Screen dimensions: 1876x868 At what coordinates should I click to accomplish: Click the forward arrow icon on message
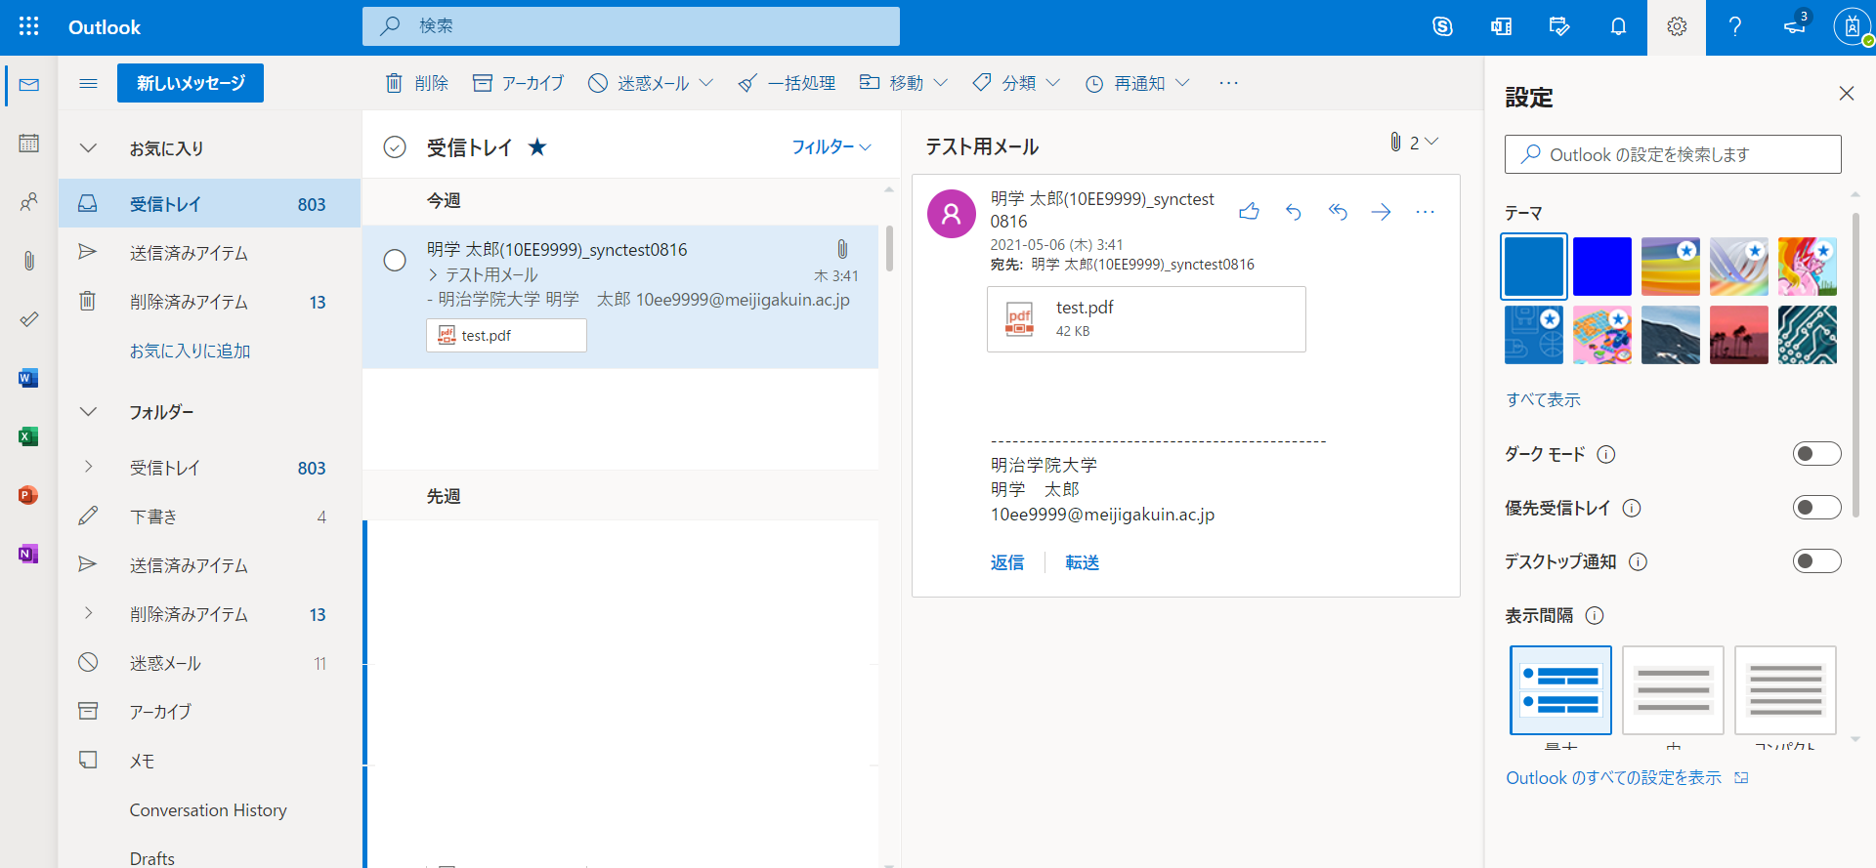click(x=1381, y=212)
